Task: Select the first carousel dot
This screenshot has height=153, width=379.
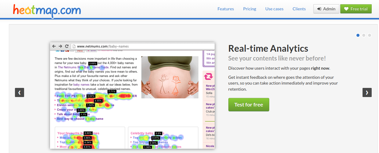Action: (x=358, y=35)
